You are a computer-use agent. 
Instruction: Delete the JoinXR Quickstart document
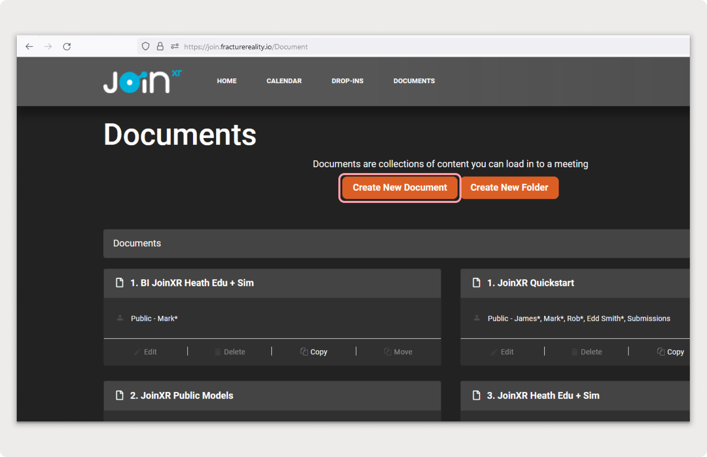[x=586, y=352]
